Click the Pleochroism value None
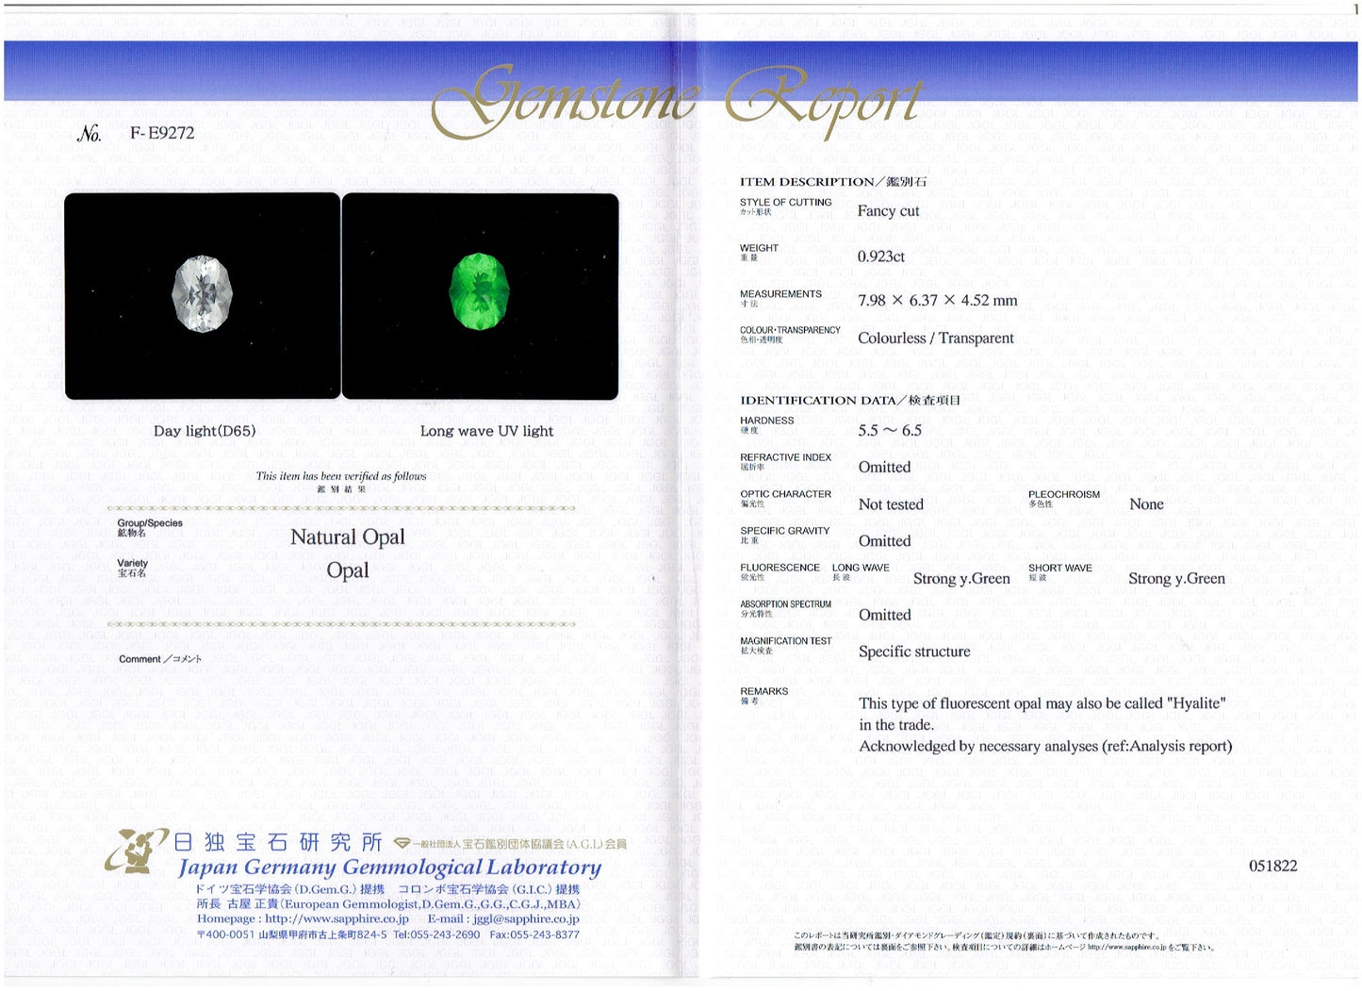The width and height of the screenshot is (1362, 991). (x=1146, y=504)
